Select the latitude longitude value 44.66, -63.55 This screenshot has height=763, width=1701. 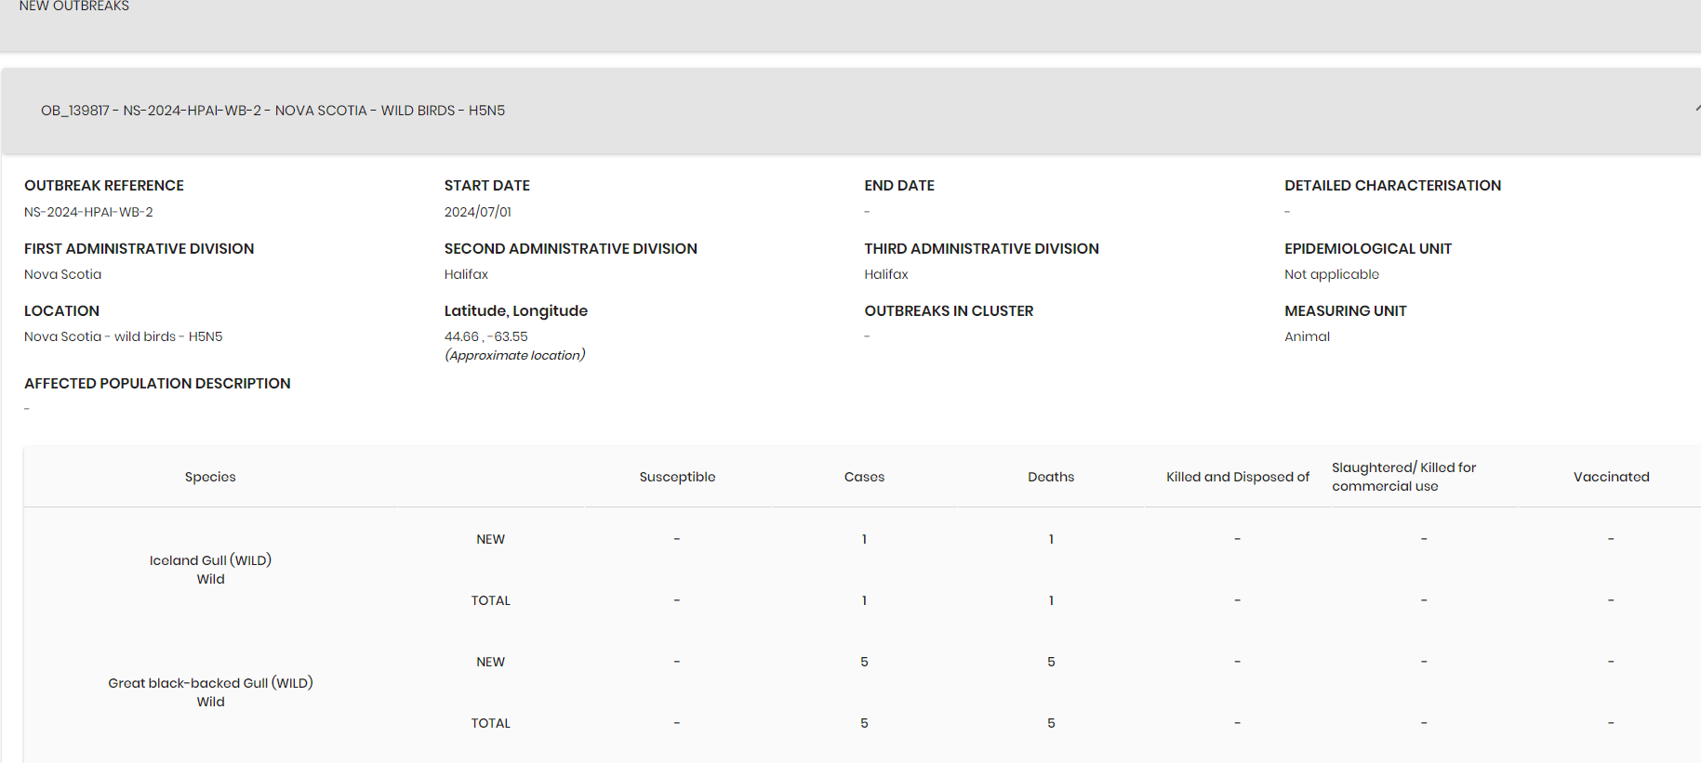[x=485, y=336]
